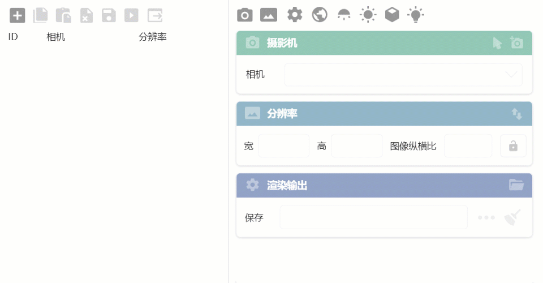Click the add camera icon in 摄影机 header
This screenshot has width=543, height=283.
coord(516,42)
